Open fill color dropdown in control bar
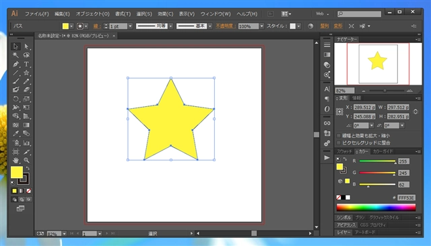Screen dimensions: 431x246 point(71,26)
